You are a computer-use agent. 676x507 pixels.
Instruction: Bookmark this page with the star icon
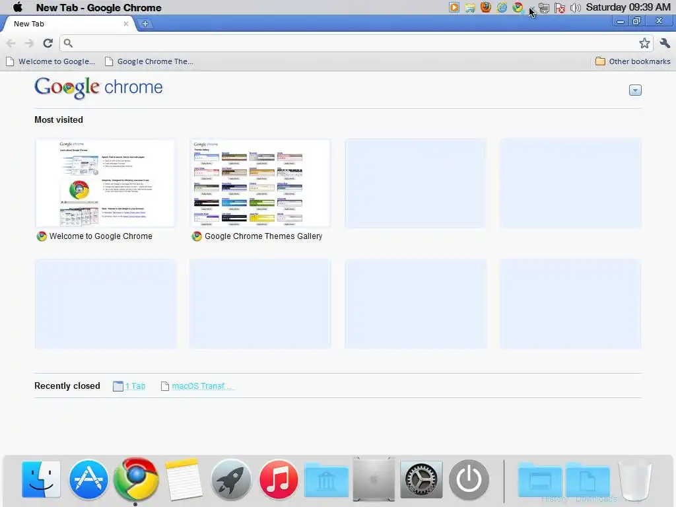644,43
